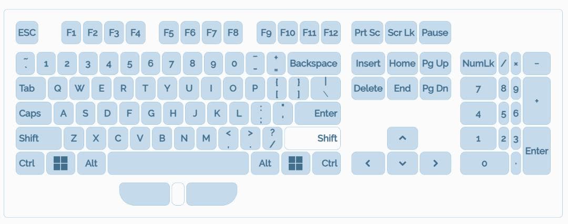Click the numpad minus key
Image resolution: width=568 pixels, height=224 pixels.
(x=536, y=63)
